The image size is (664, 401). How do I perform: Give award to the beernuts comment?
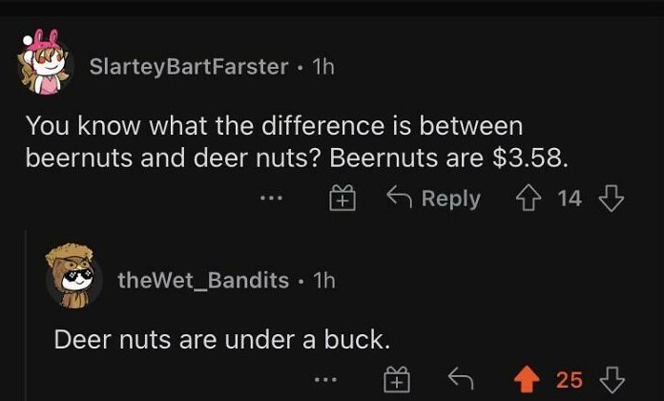pyautogui.click(x=342, y=199)
